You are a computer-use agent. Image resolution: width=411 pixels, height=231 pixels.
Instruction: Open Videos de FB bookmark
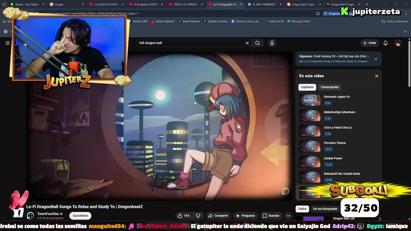(x=274, y=21)
